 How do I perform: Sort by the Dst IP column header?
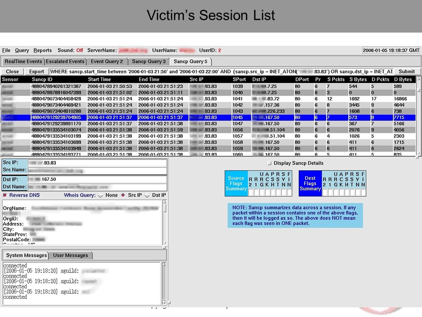259,80
